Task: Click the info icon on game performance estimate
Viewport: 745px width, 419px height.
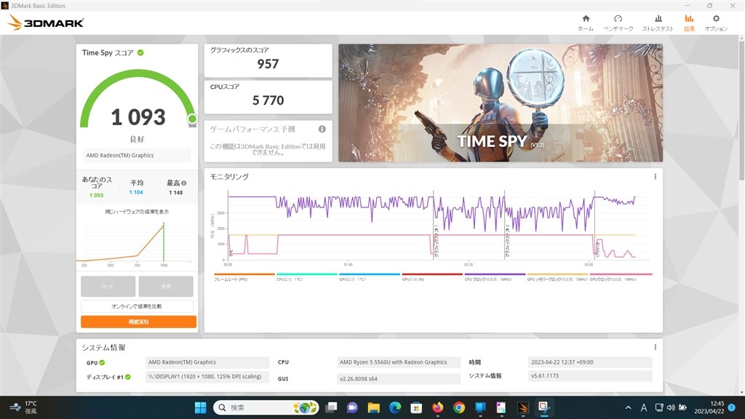Action: pos(322,129)
